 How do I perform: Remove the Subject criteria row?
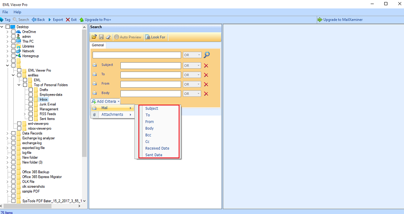pyautogui.click(x=206, y=66)
